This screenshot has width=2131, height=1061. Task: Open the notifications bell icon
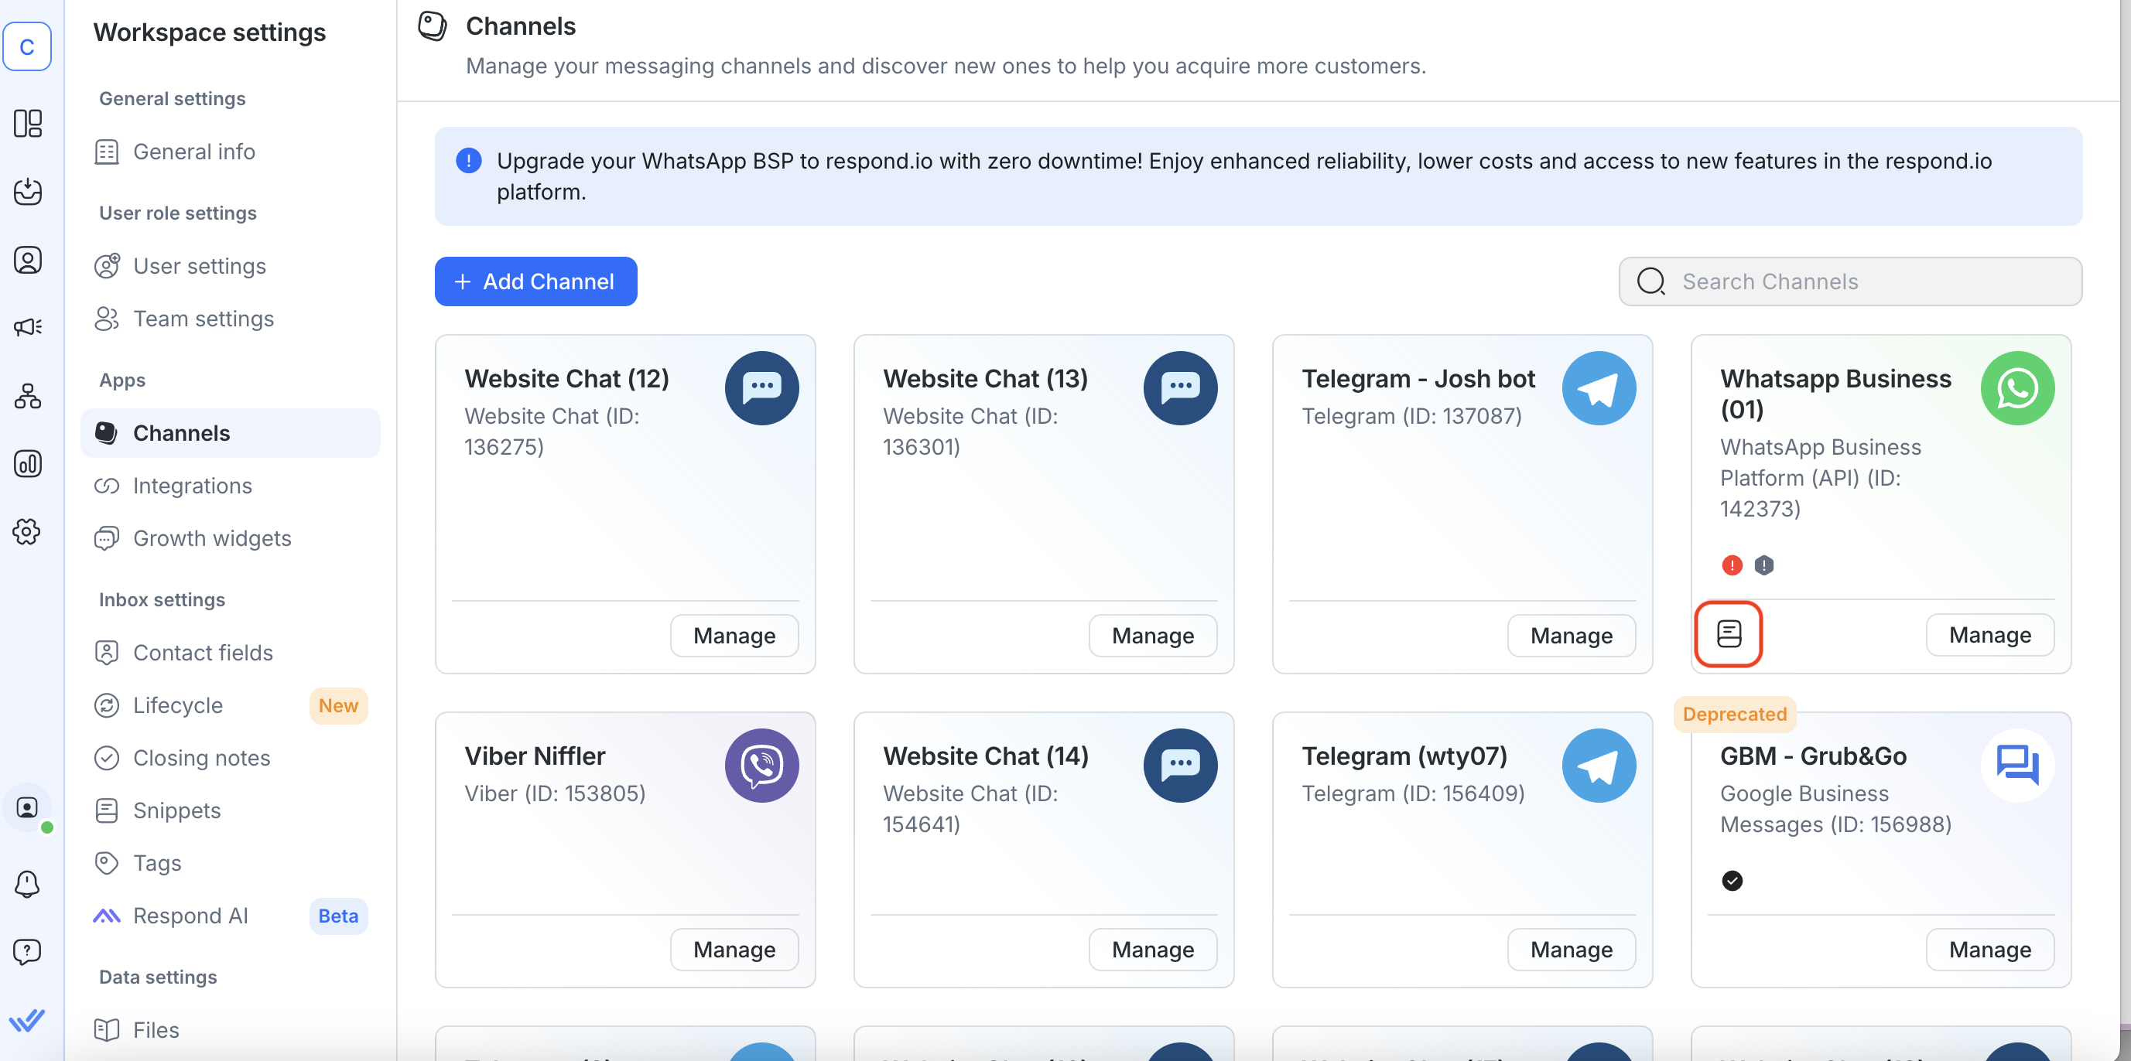tap(28, 883)
